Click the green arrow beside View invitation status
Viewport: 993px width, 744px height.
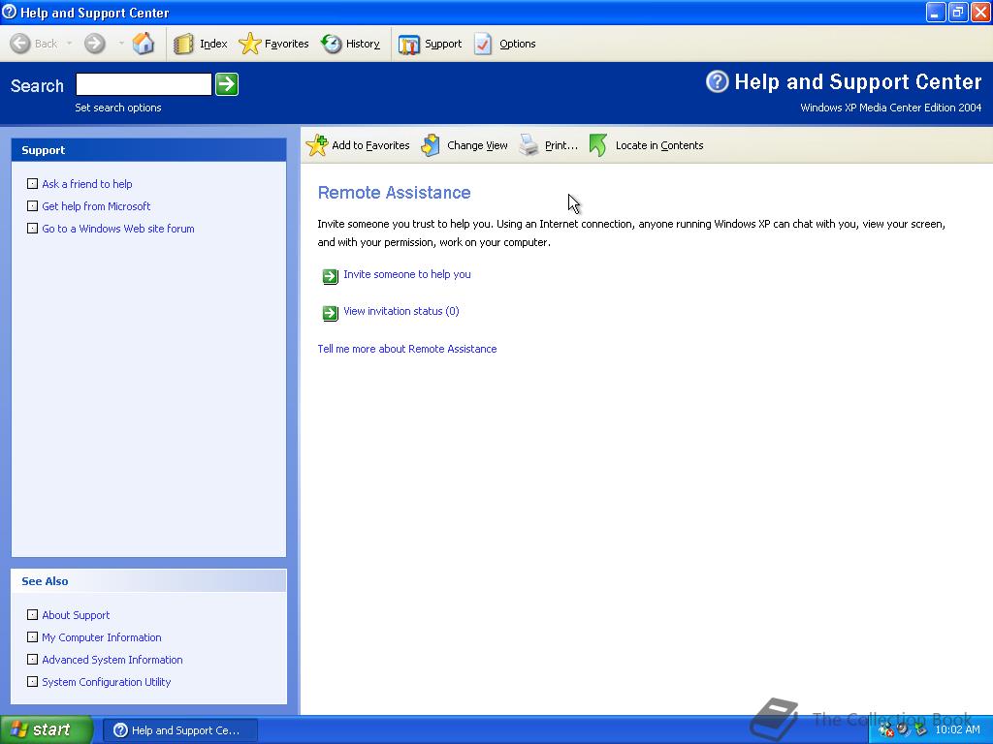point(330,313)
